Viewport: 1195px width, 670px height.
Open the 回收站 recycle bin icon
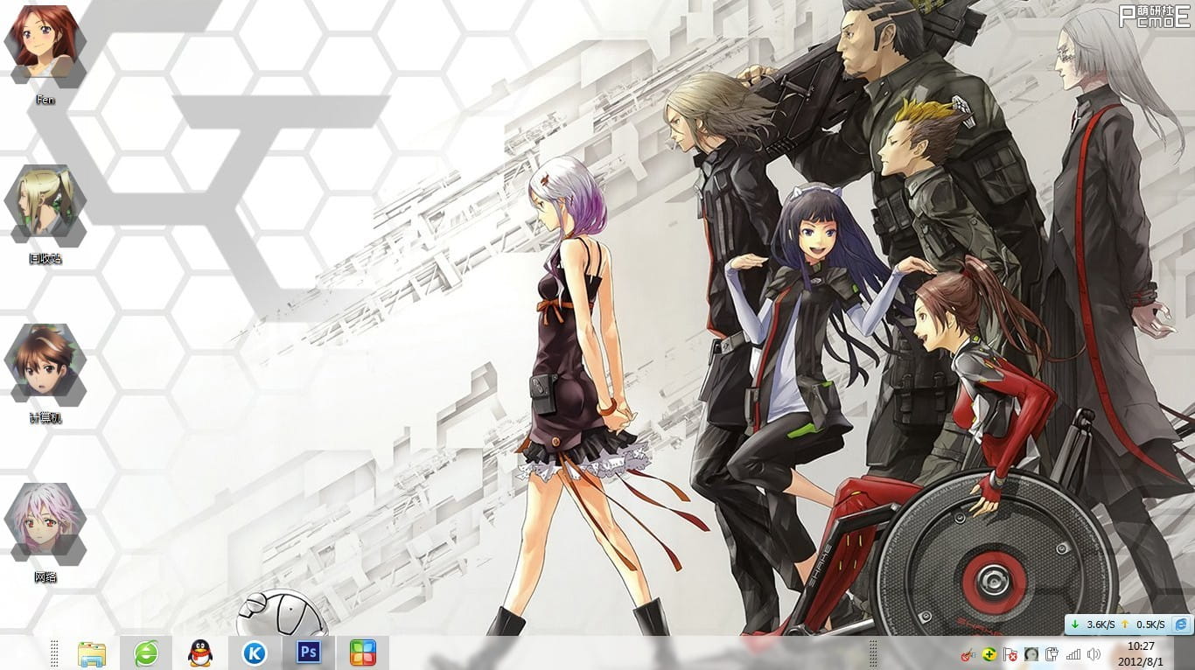tap(45, 204)
